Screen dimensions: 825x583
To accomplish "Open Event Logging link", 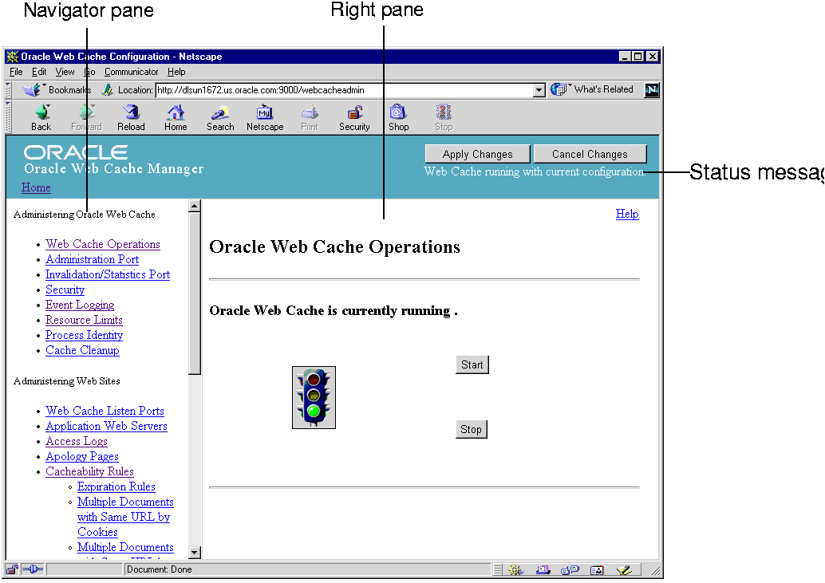I will (x=80, y=305).
